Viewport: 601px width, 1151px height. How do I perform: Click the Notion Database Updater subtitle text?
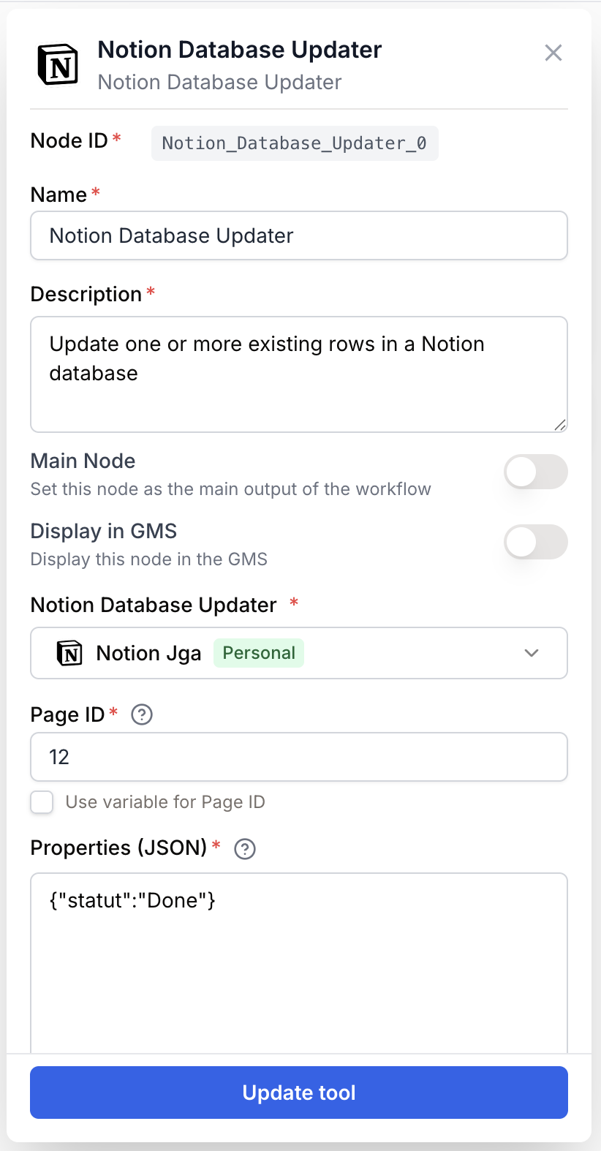click(x=220, y=82)
